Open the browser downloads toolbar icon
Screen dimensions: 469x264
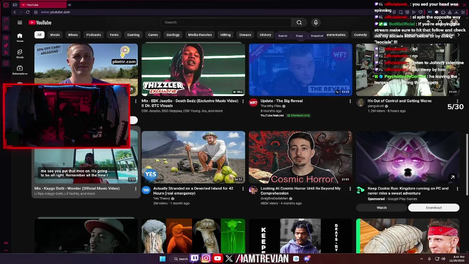click(x=457, y=12)
